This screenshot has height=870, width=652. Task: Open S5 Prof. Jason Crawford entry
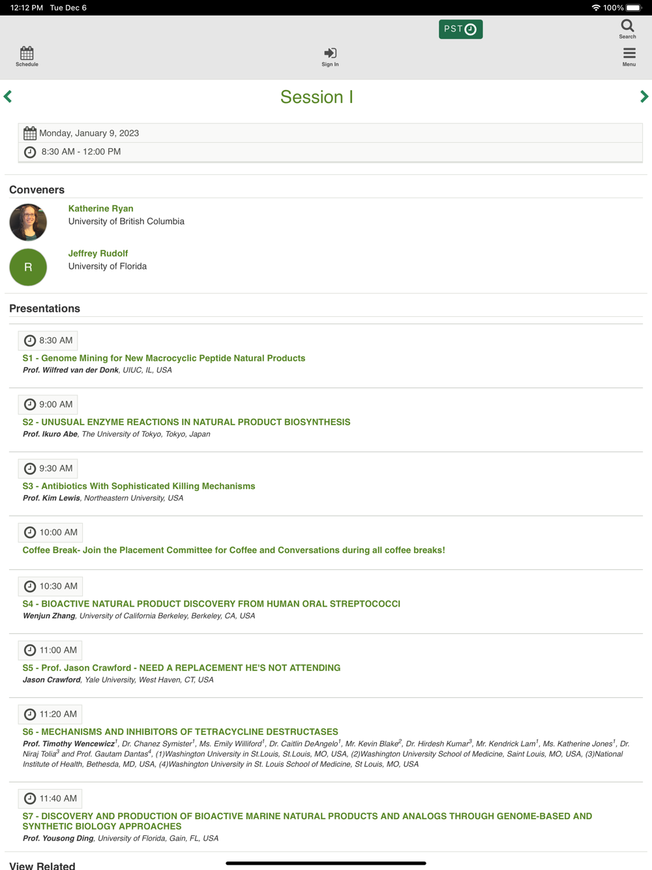coord(181,668)
